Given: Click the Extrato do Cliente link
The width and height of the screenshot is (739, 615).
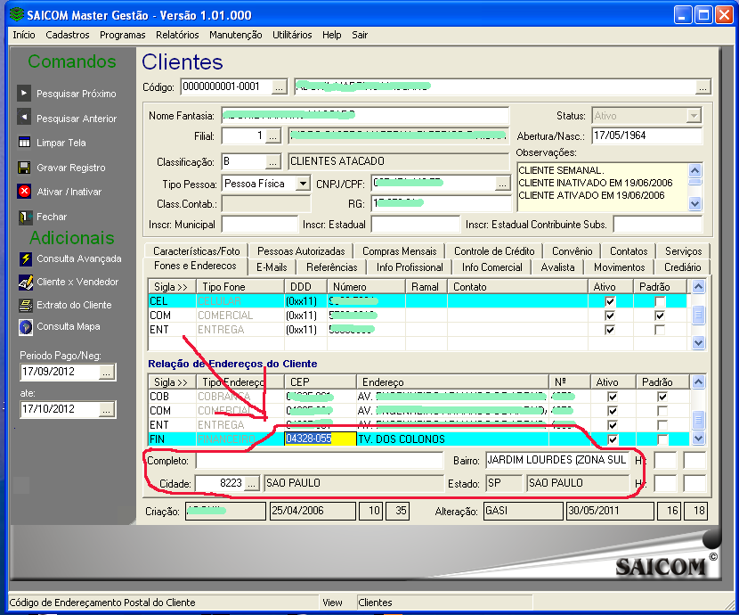Looking at the screenshot, I should coord(74,305).
